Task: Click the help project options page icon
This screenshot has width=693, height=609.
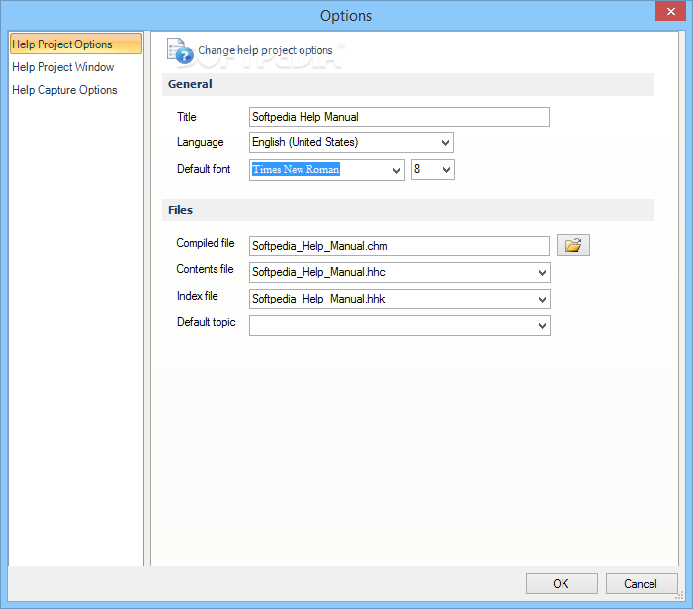Action: (180, 50)
